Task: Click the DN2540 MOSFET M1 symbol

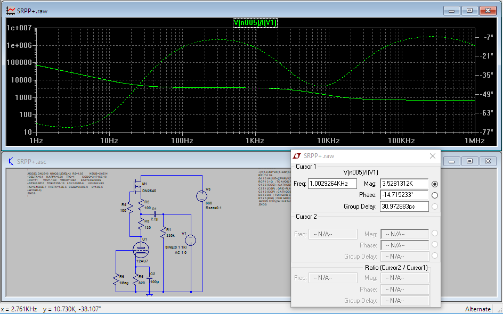Action: click(x=138, y=187)
